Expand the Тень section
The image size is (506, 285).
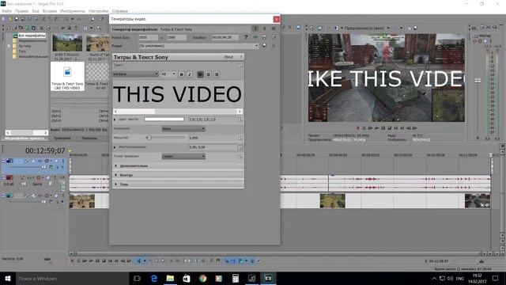click(116, 184)
